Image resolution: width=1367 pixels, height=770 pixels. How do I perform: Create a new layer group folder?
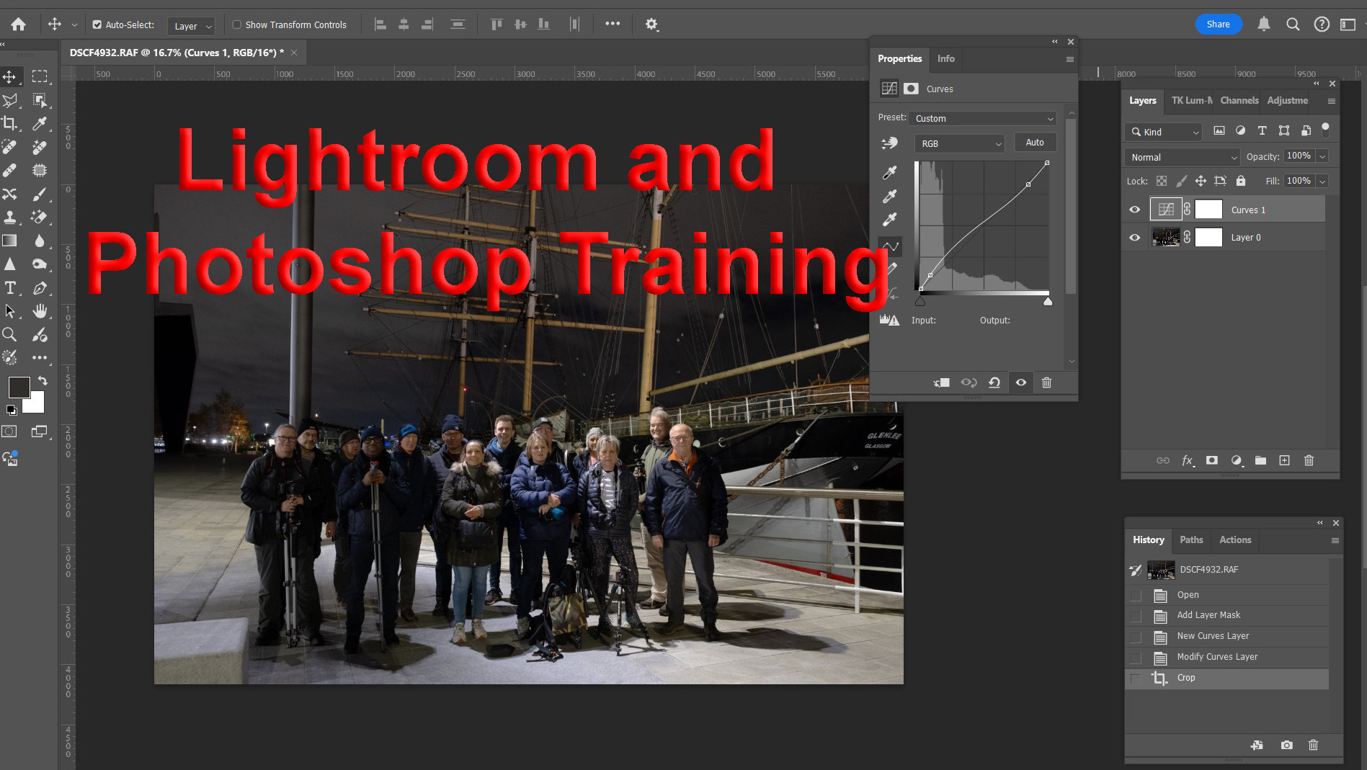(1260, 460)
